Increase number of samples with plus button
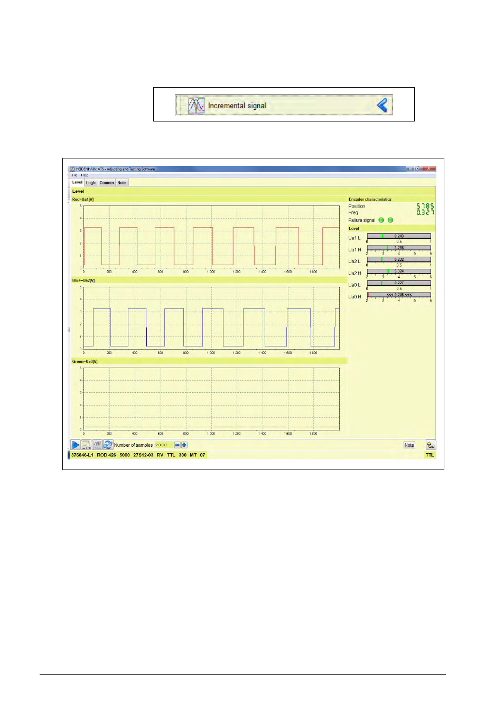Viewport: 504px width, 713px height. [184, 445]
